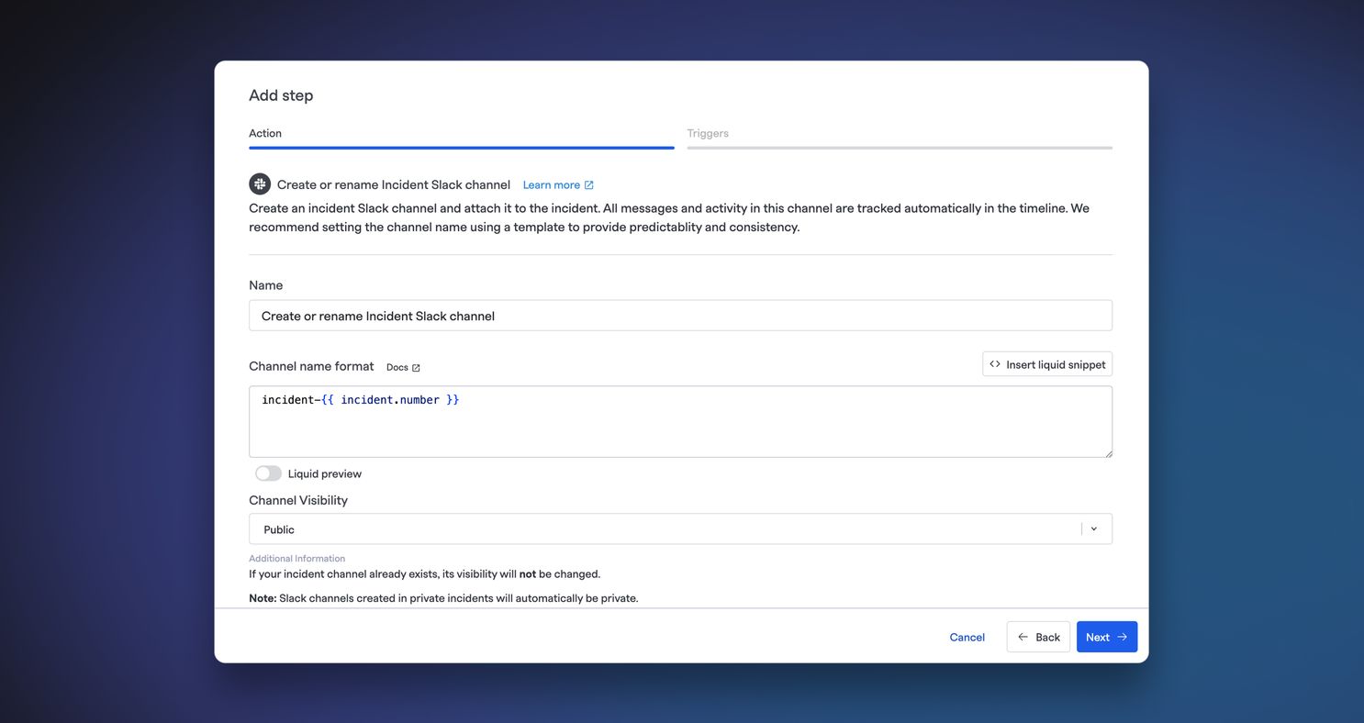Click the left arrow icon in Back button
This screenshot has height=723, width=1364.
(x=1023, y=637)
